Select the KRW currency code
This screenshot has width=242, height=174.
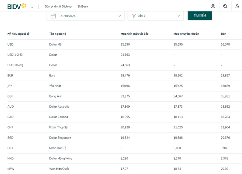(11, 169)
